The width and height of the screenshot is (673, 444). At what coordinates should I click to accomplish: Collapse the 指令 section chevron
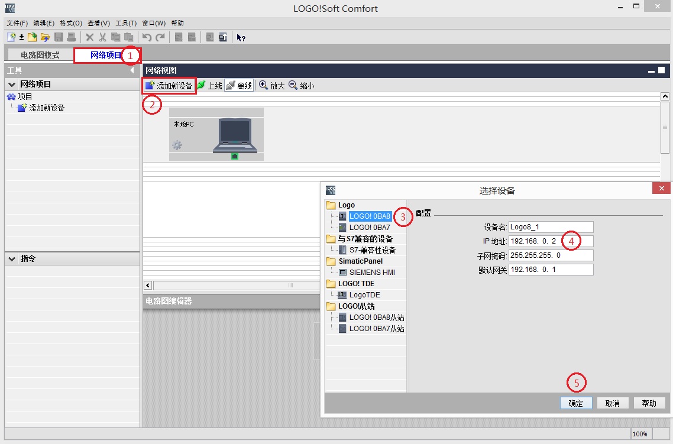[x=12, y=259]
